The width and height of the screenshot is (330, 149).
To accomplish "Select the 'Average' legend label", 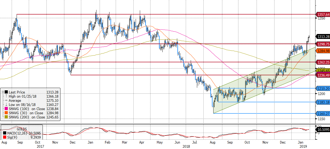I will (15, 100).
